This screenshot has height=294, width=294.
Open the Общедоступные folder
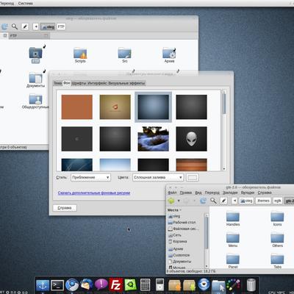[35, 101]
